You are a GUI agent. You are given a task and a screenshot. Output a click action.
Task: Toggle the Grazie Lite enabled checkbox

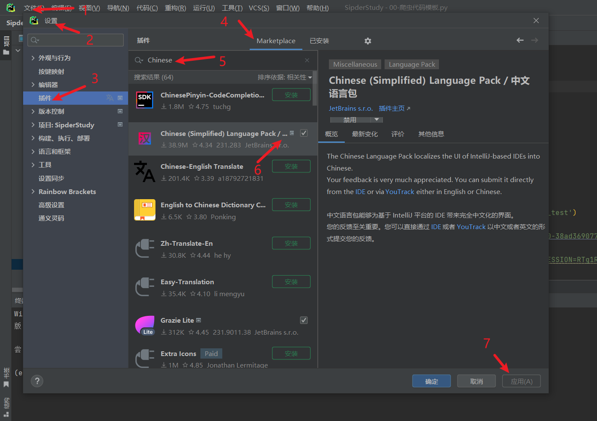[304, 320]
